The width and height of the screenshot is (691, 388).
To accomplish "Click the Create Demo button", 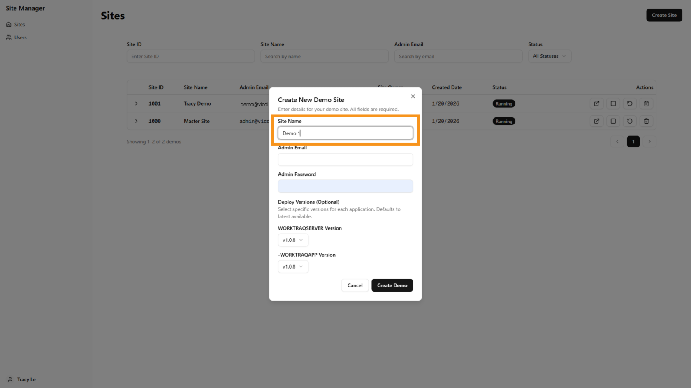I will pos(392,285).
